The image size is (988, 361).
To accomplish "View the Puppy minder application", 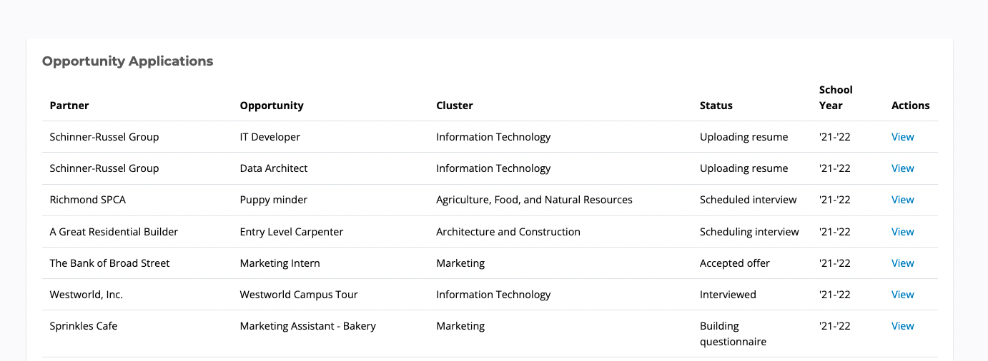I will pos(902,200).
